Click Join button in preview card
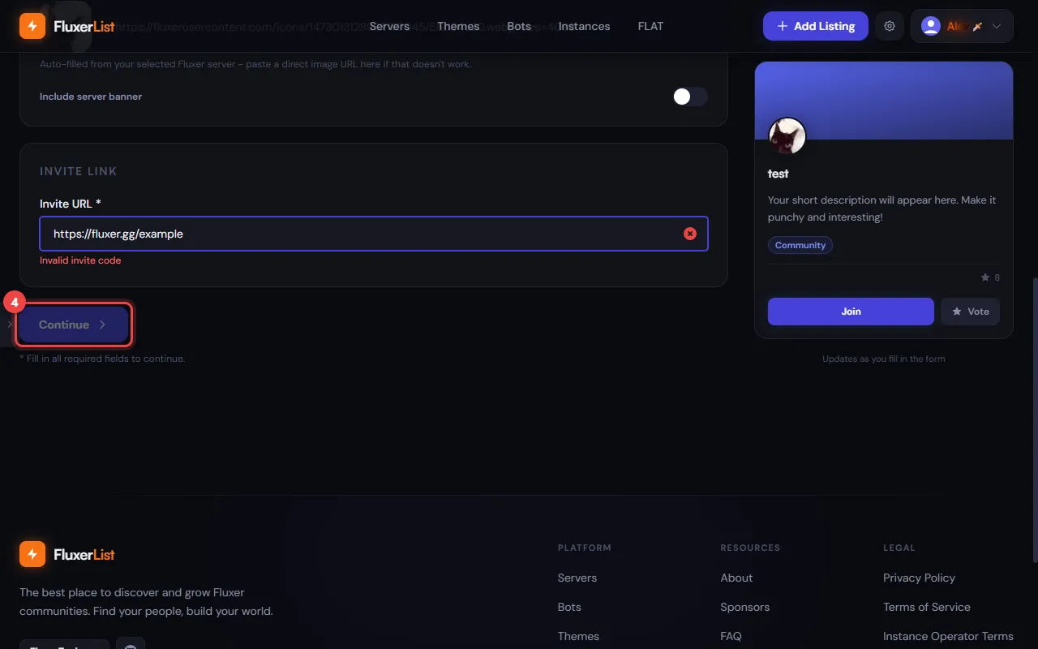Image resolution: width=1038 pixels, height=649 pixels. click(x=851, y=312)
